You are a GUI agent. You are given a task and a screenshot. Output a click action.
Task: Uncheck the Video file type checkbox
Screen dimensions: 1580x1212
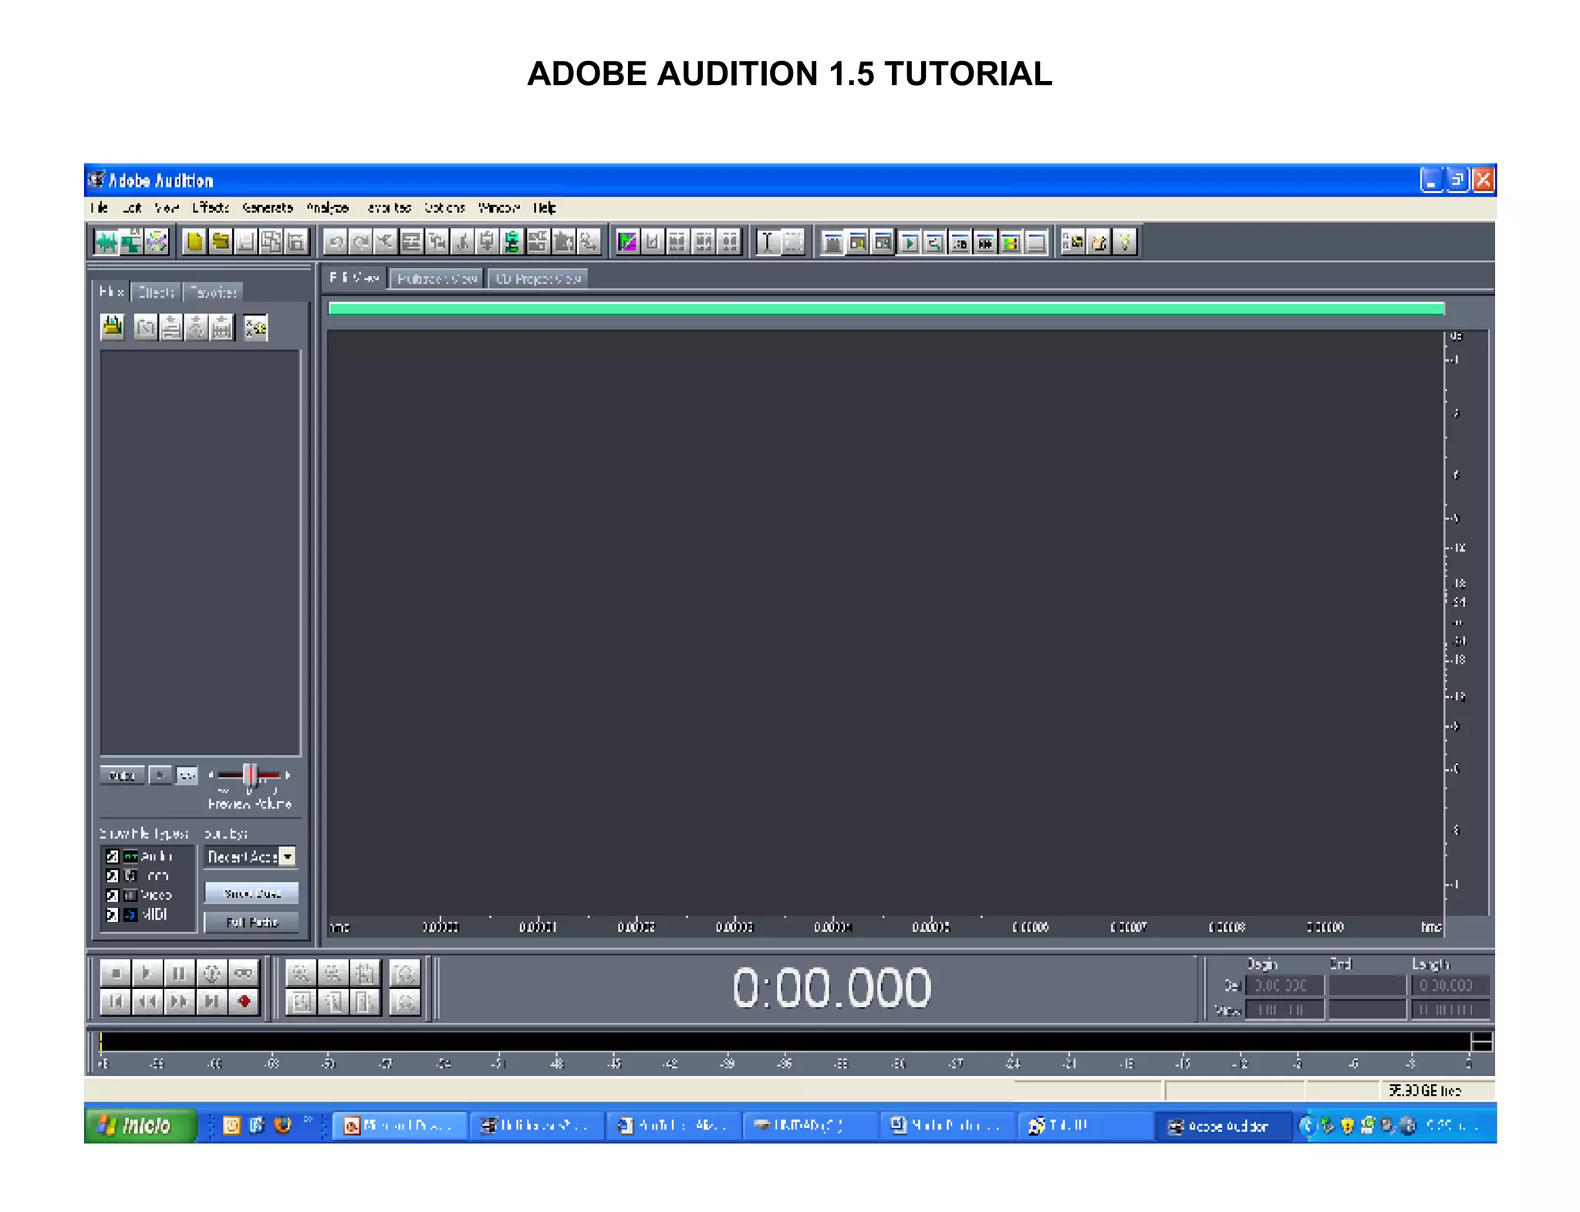(x=113, y=895)
